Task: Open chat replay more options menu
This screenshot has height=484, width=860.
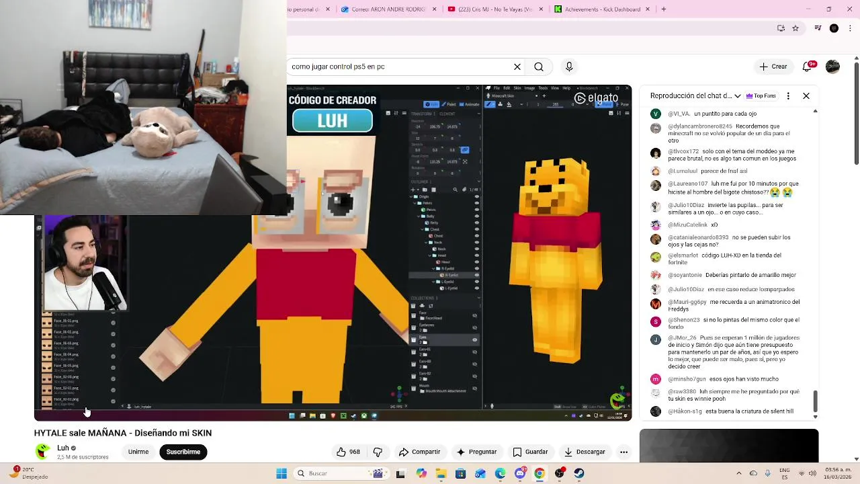Action: 788,95
